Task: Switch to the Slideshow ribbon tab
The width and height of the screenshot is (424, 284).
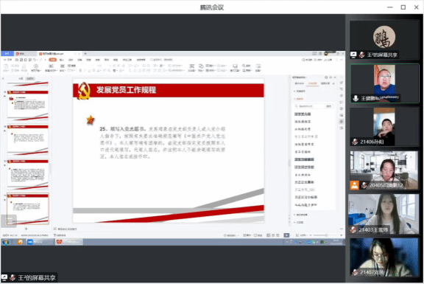Action: 98,60
